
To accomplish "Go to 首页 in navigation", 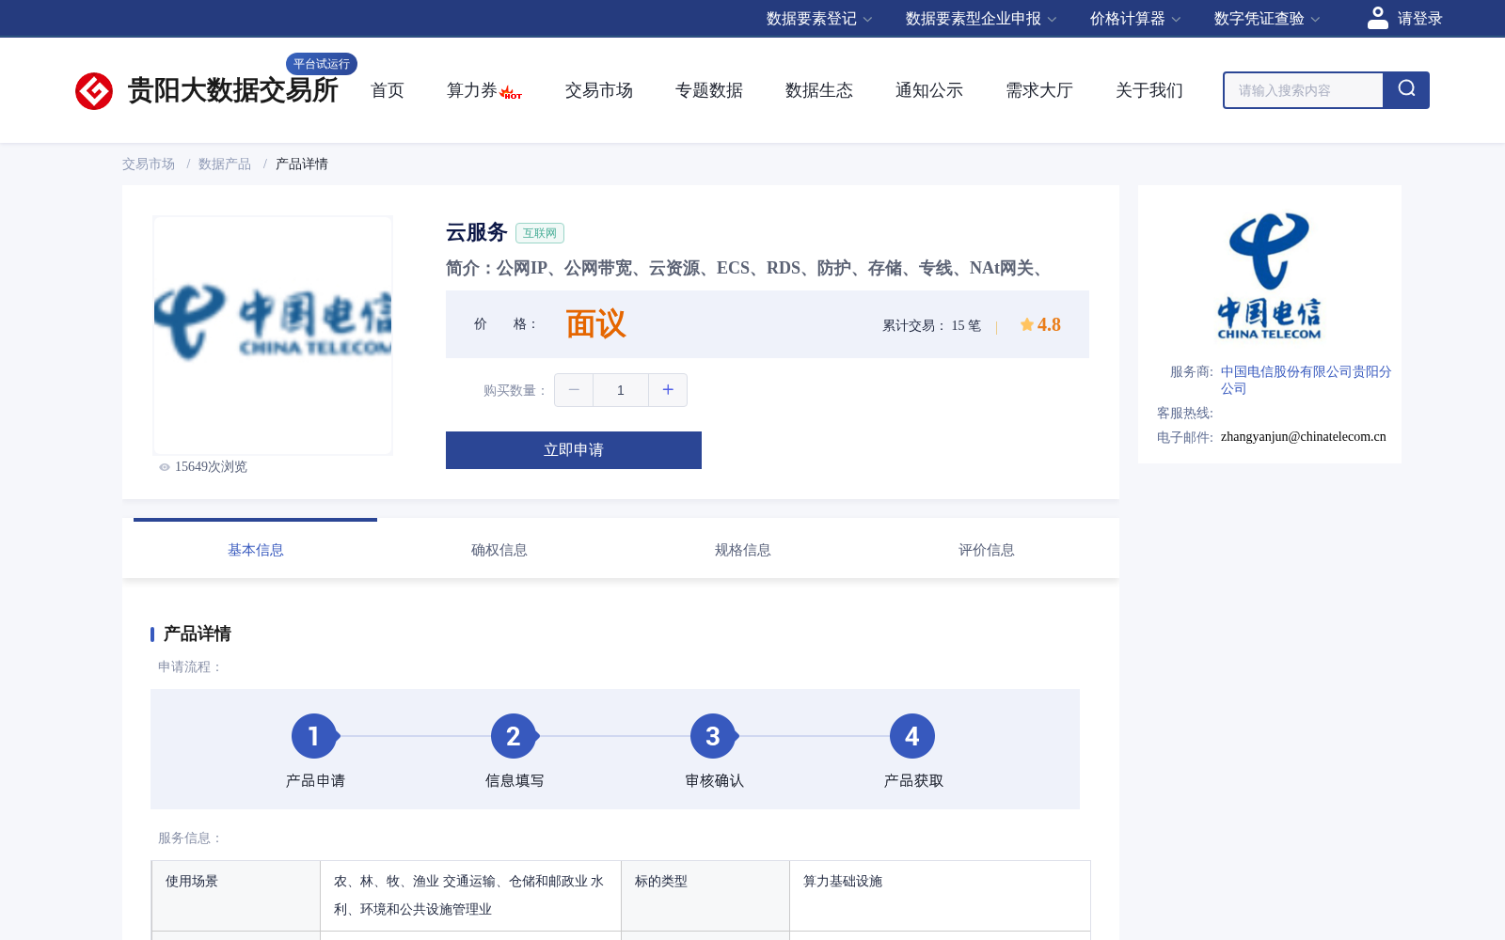I will [x=388, y=90].
